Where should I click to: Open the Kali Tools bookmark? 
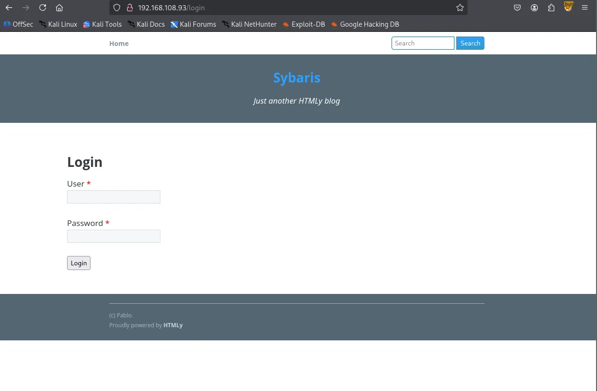(x=102, y=24)
